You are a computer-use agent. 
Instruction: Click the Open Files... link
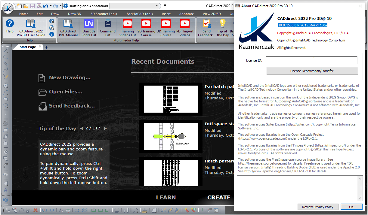pos(66,92)
